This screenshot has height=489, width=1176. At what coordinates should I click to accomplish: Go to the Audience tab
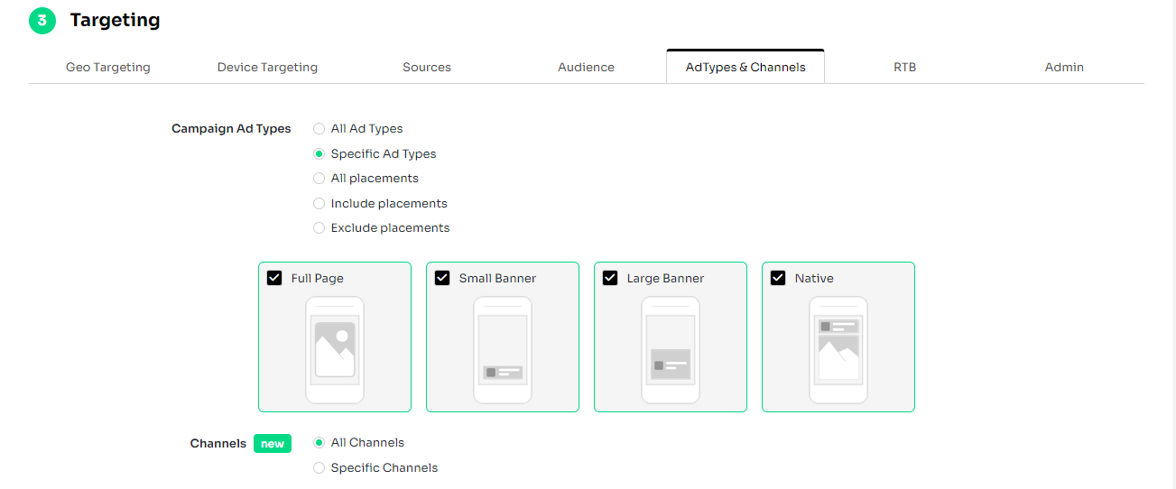tap(586, 67)
